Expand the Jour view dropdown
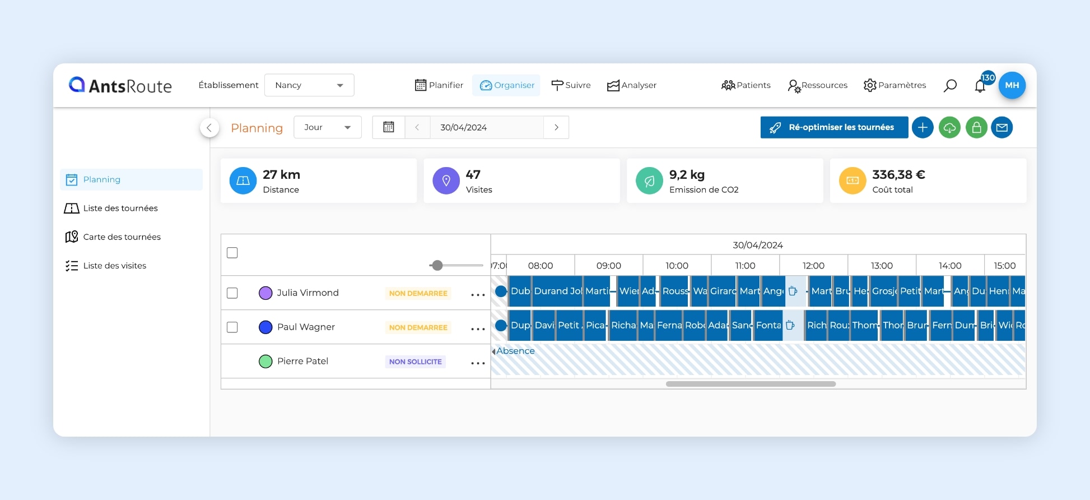The width and height of the screenshot is (1090, 500). pos(328,127)
